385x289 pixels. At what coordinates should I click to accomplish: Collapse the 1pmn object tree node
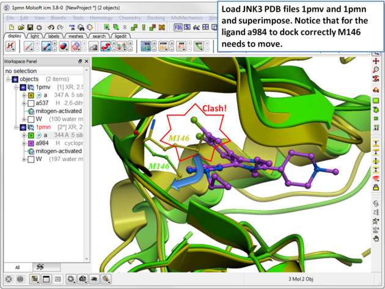coord(16,127)
